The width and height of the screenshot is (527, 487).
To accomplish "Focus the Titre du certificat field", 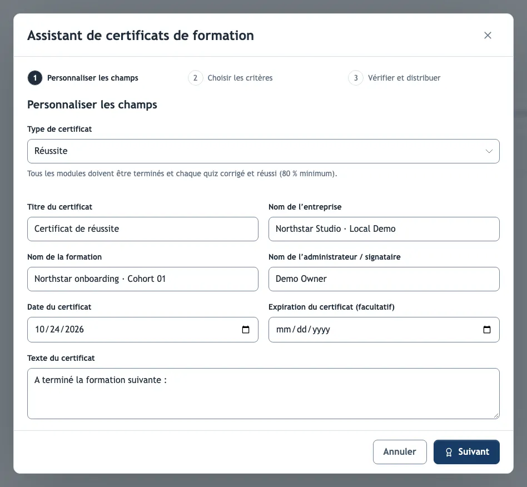I will pyautogui.click(x=143, y=229).
